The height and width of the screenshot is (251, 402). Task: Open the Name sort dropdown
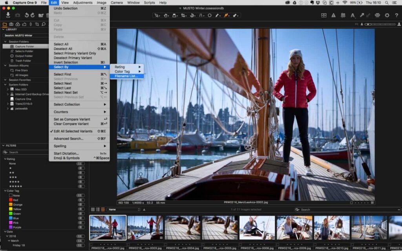tap(123, 209)
